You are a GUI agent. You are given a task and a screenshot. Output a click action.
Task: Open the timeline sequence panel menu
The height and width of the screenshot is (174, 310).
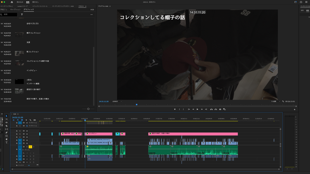point(18,114)
